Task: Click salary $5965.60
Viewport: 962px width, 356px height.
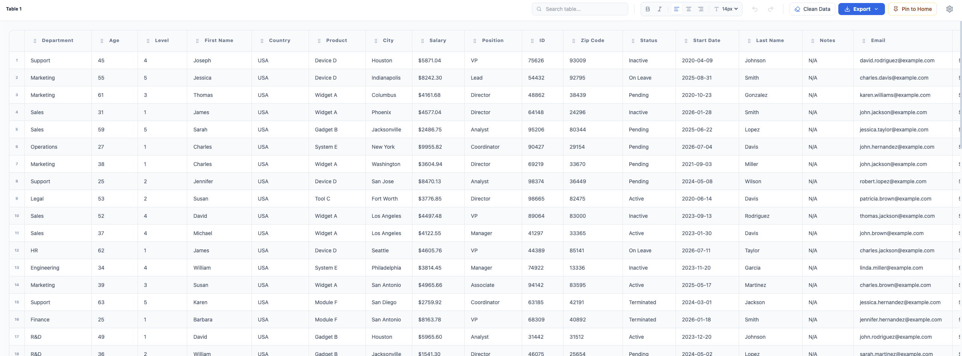Action: 438,337
